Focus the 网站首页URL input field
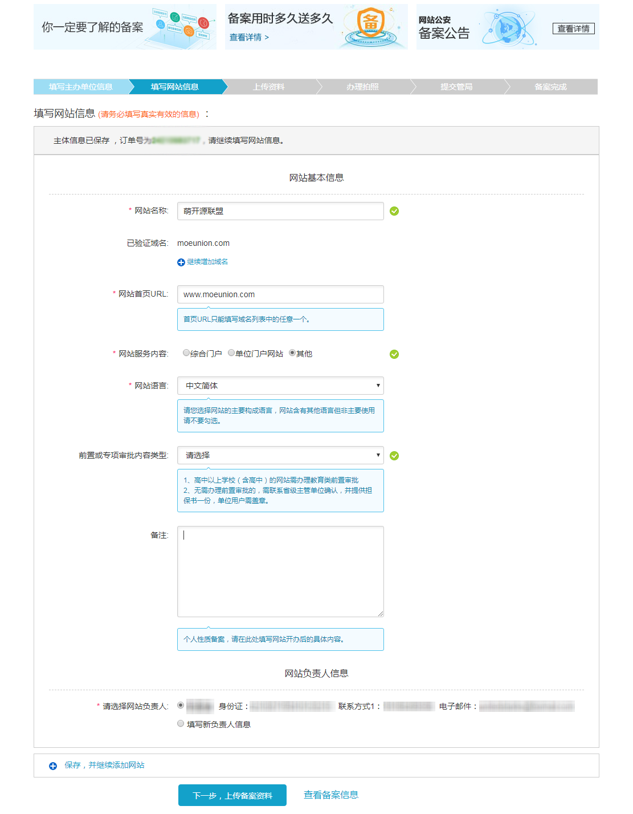Image resolution: width=633 pixels, height=814 pixels. tap(280, 294)
